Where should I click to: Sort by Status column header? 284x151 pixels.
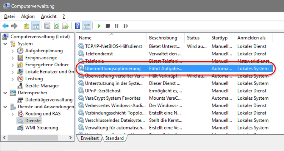pos(197,38)
